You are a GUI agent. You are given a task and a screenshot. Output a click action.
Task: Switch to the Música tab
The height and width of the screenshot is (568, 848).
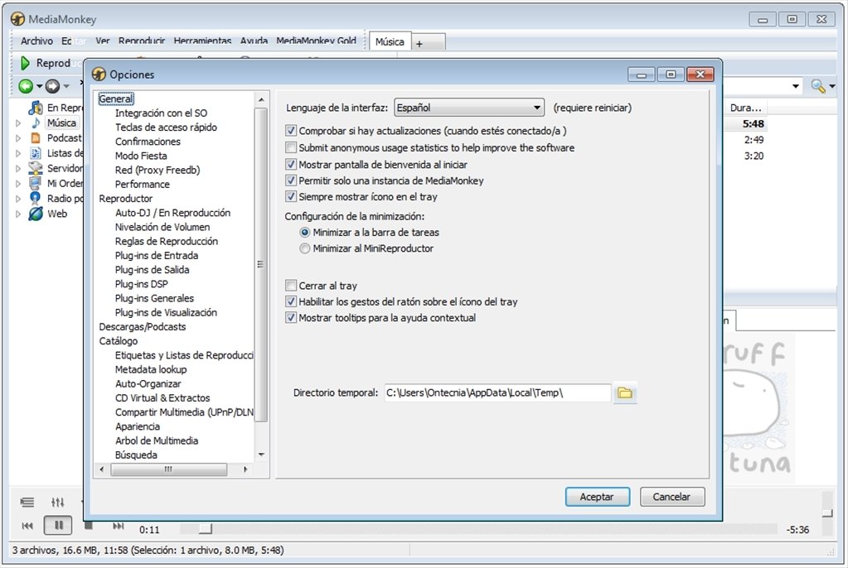390,41
